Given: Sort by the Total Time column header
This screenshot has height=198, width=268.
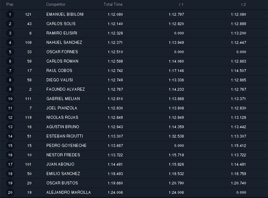Looking at the screenshot, I should (113, 4).
